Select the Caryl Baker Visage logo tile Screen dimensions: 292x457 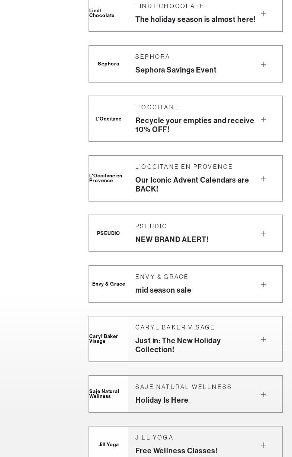108,339
